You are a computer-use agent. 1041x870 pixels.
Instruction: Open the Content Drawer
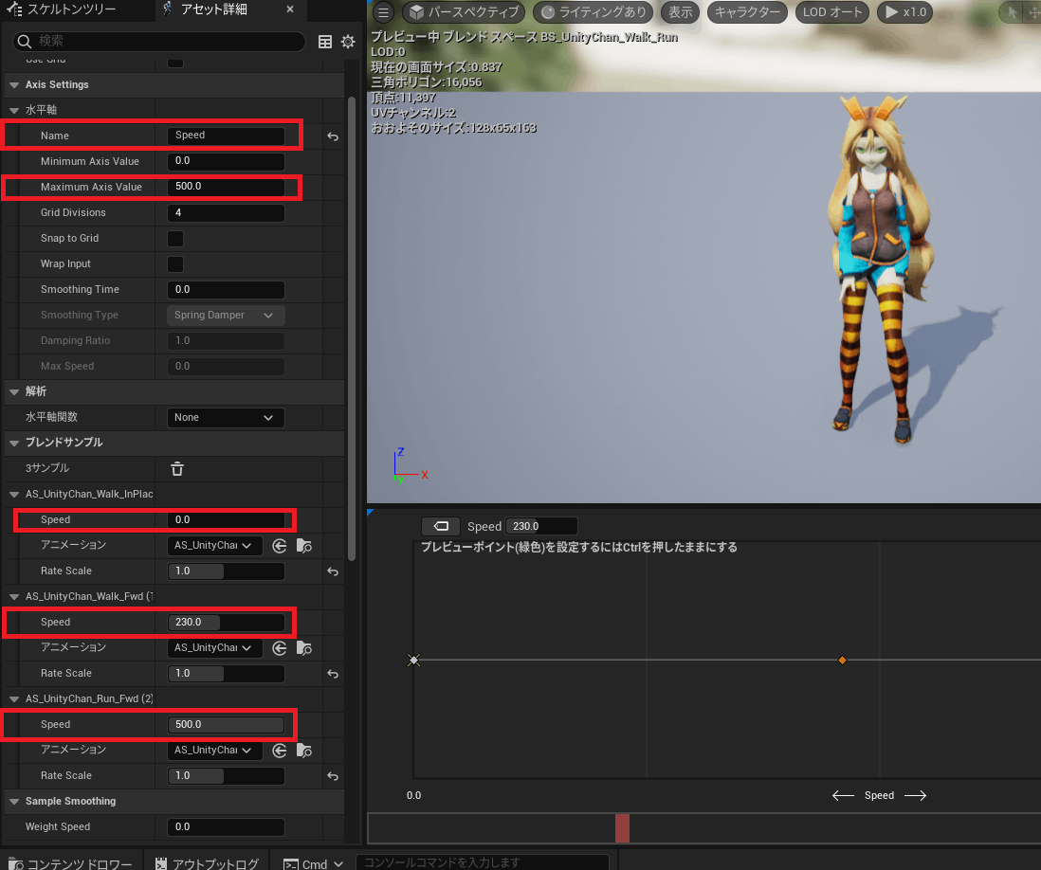pos(70,862)
